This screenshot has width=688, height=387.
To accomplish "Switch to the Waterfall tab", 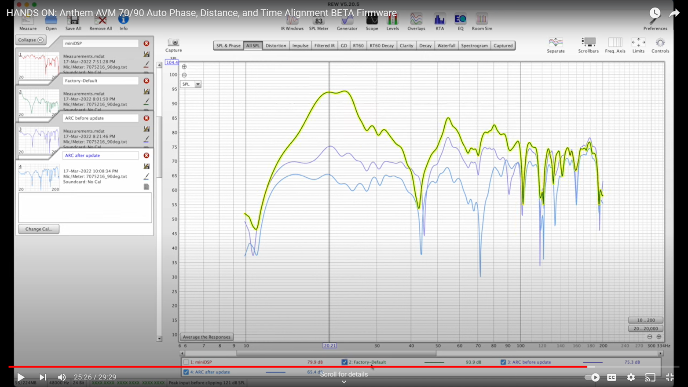I will coord(446,46).
